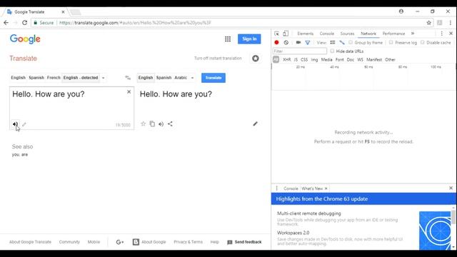
Task: Click Turn off instant translation link
Action: 218,59
